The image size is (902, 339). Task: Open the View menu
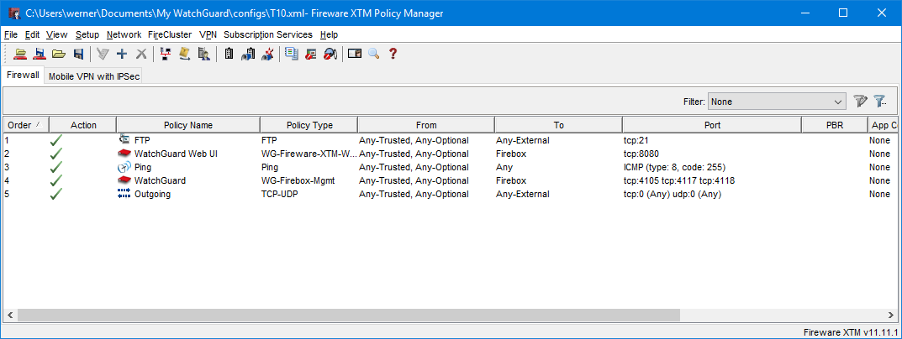click(57, 34)
